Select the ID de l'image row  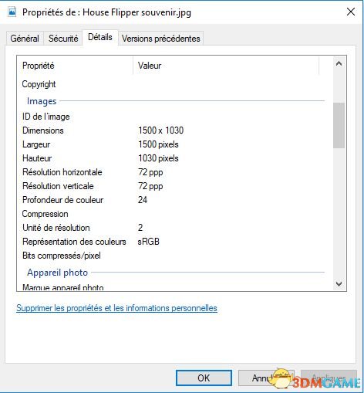point(46,117)
